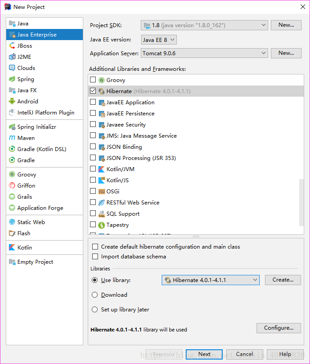
Task: Select the Griffon icon
Action: click(x=12, y=185)
